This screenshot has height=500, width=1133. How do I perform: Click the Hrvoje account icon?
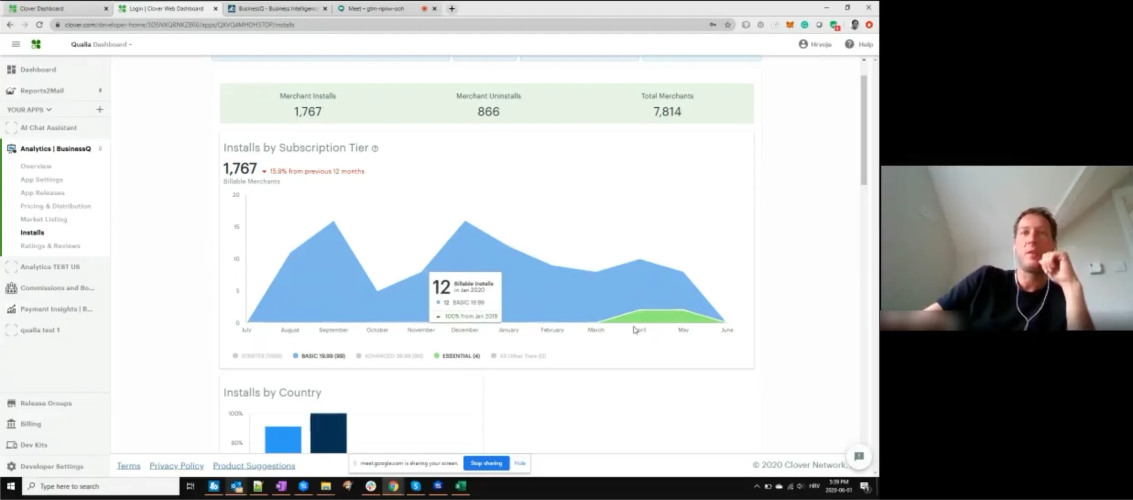803,44
